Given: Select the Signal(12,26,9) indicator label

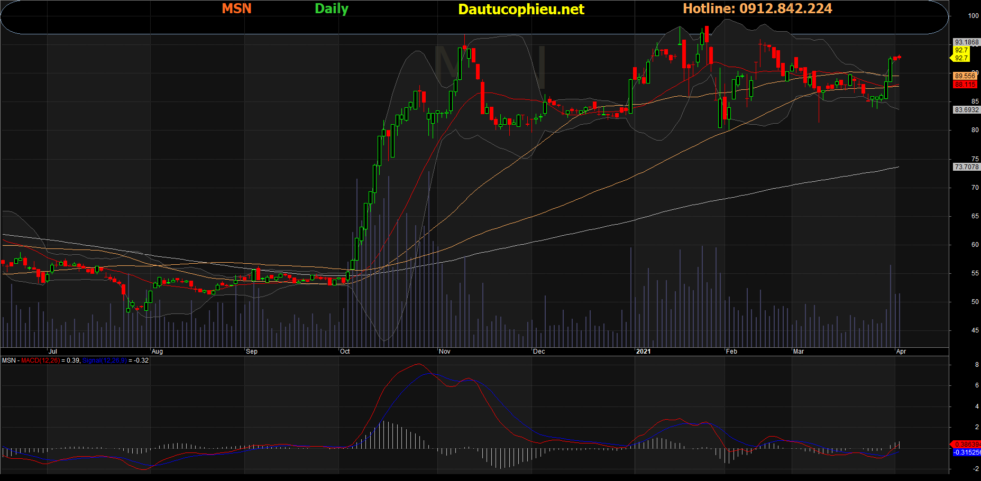Looking at the screenshot, I should pyautogui.click(x=104, y=360).
